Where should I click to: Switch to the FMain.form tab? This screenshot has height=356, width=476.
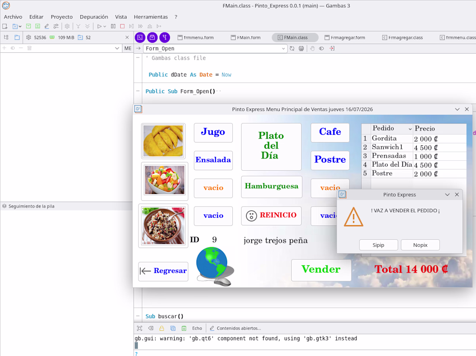[x=246, y=38]
